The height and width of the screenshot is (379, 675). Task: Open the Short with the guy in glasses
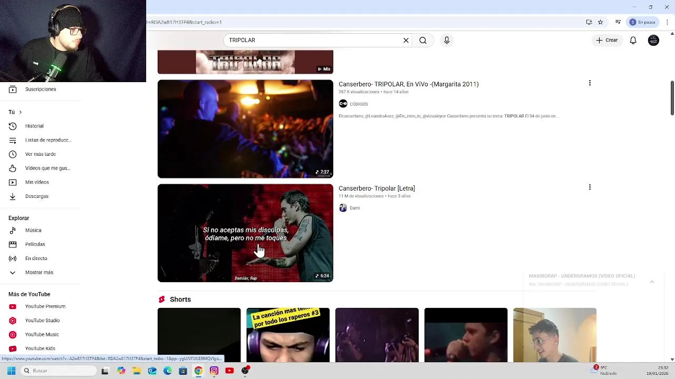555,335
